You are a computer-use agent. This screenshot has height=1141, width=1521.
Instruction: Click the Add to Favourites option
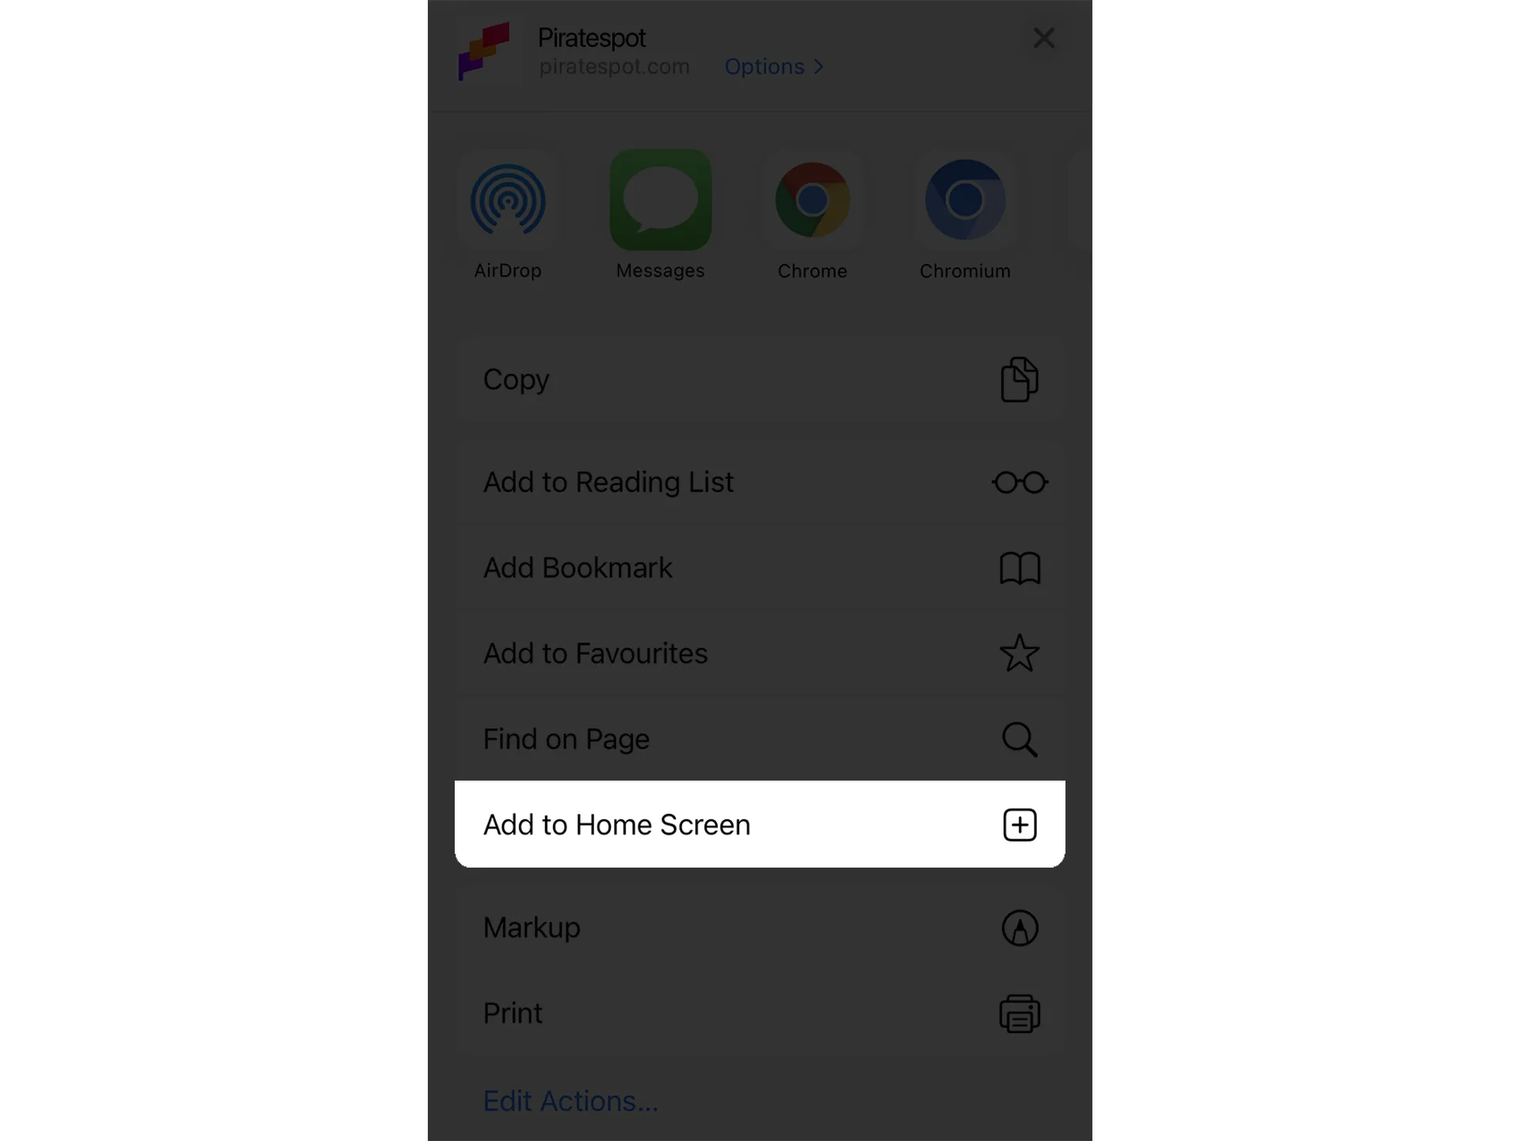759,652
